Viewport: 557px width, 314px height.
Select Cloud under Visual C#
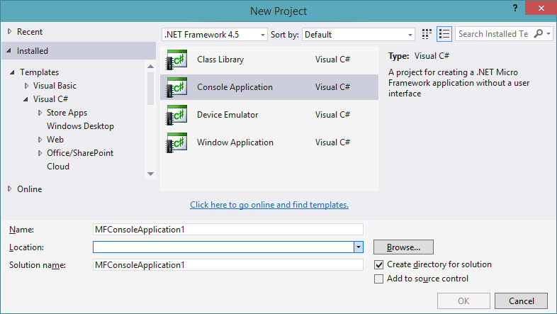pos(58,167)
